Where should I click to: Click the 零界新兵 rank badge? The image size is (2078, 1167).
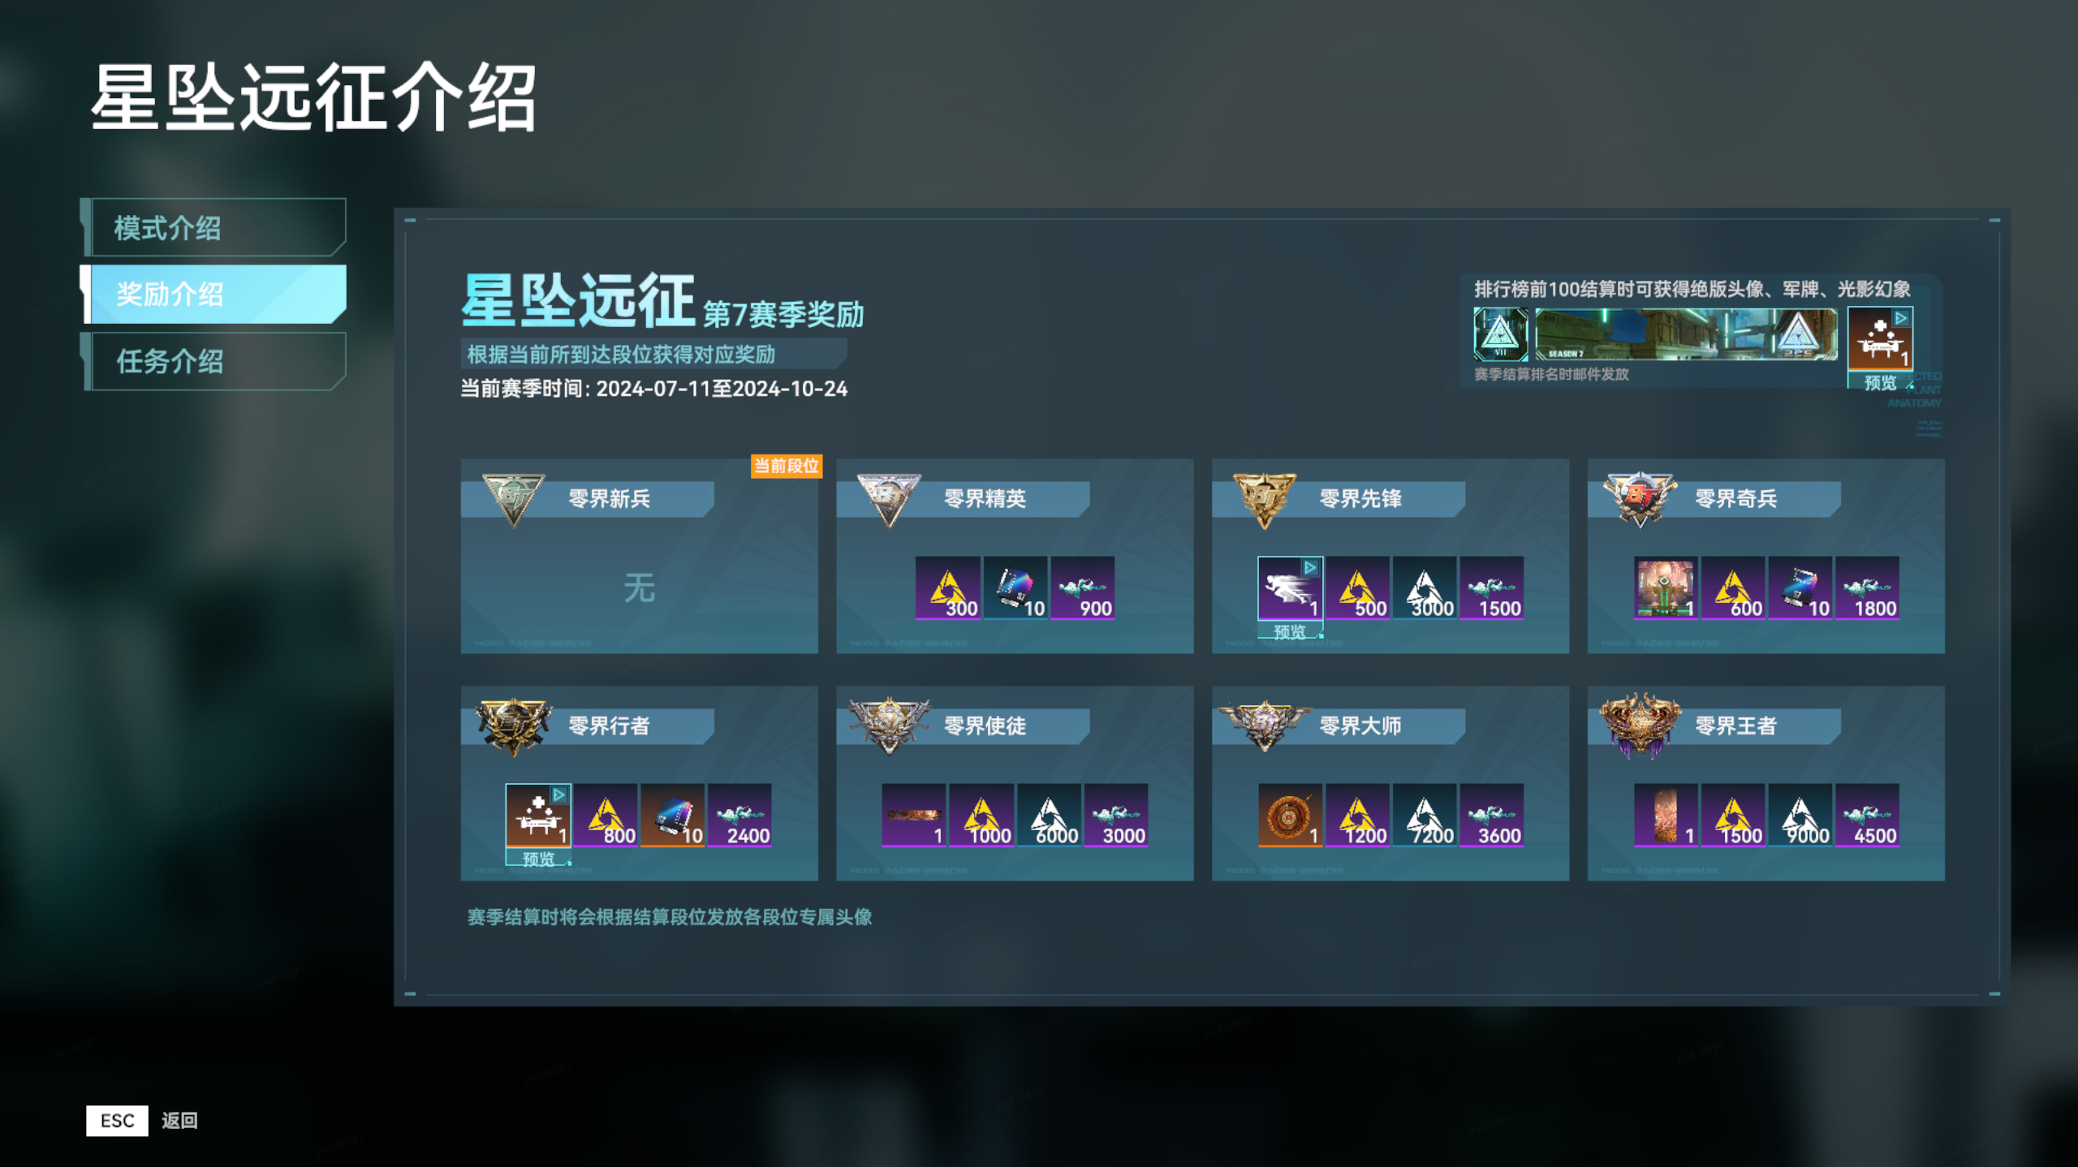point(513,498)
